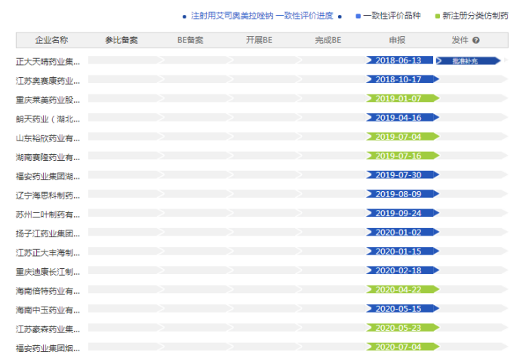
Task: Open company 正大天晴药业集团 row name
Action: click(48, 61)
